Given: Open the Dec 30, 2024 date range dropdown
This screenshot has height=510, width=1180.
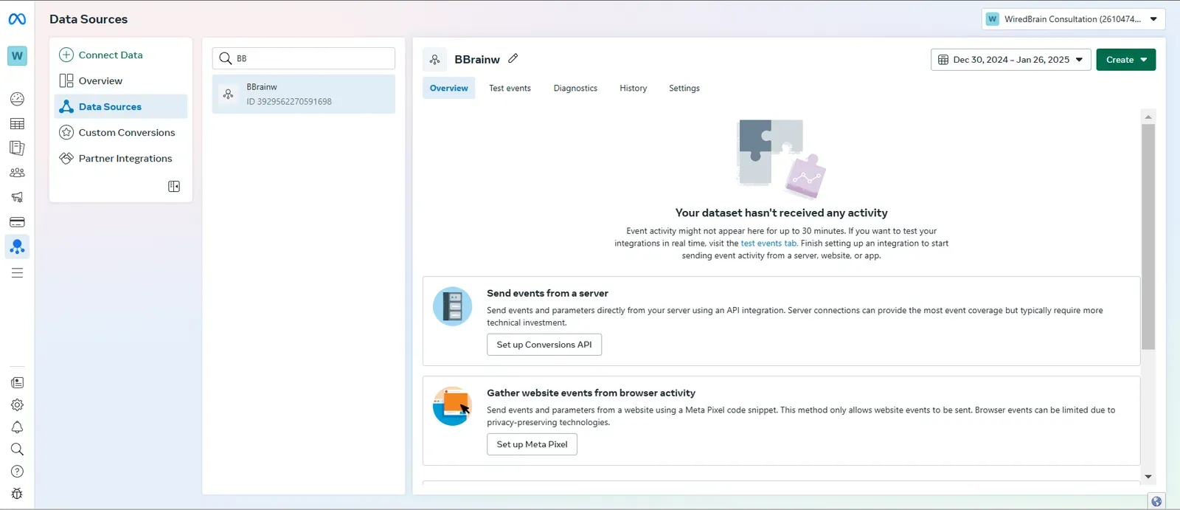Looking at the screenshot, I should 1010,60.
